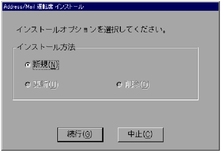223x154 pixels.
Task: Click the インストール方法 group box caption
Action: (46, 47)
